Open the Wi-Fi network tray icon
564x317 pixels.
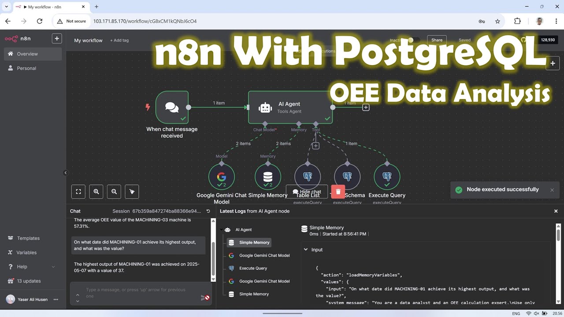(x=528, y=313)
